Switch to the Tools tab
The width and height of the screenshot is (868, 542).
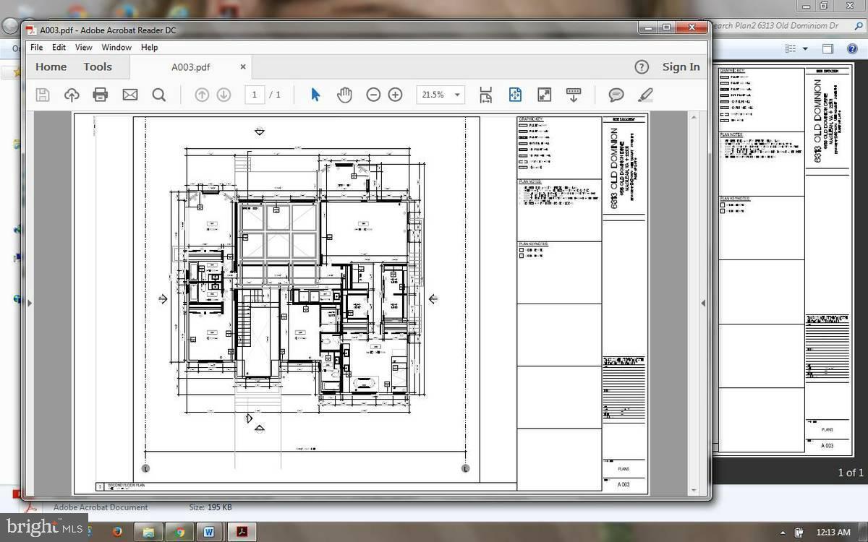[98, 66]
